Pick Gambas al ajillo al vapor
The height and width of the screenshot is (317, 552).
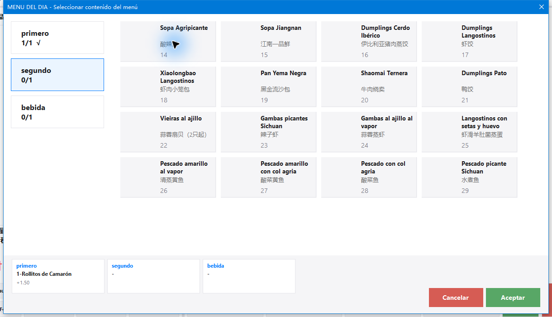coord(369,132)
